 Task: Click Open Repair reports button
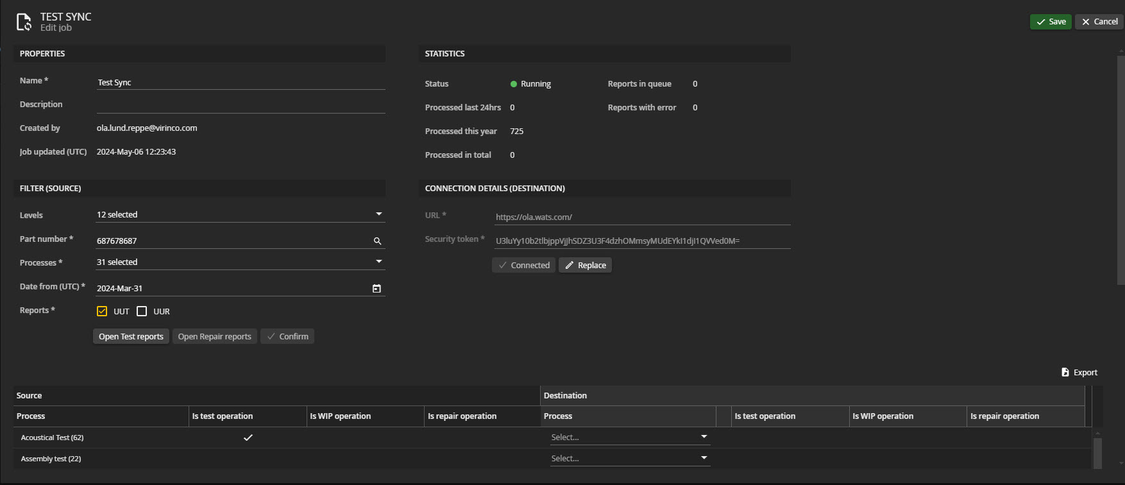(x=214, y=337)
